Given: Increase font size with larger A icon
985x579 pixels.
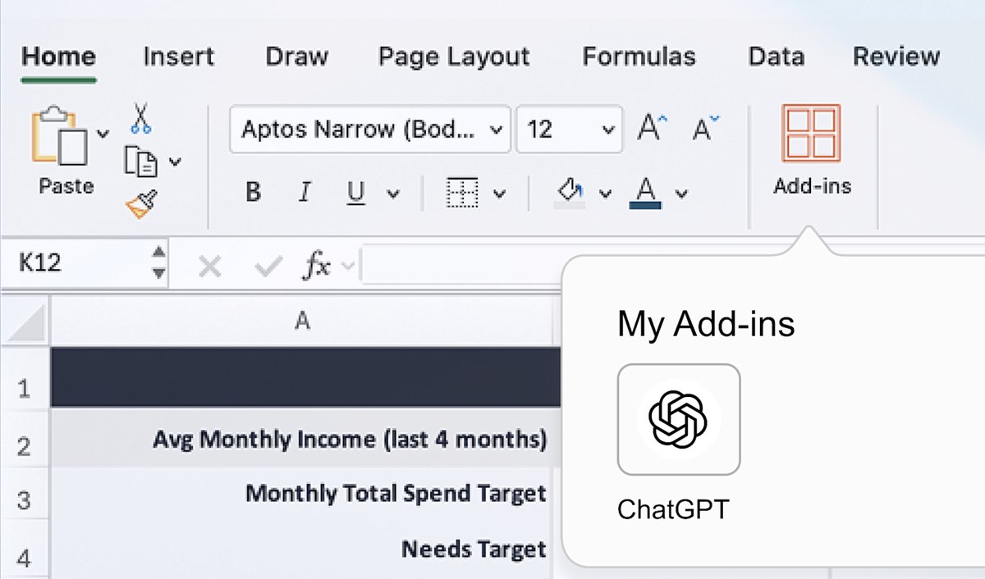Looking at the screenshot, I should (653, 128).
